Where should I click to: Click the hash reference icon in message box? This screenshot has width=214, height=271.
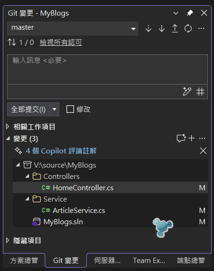tap(200, 92)
